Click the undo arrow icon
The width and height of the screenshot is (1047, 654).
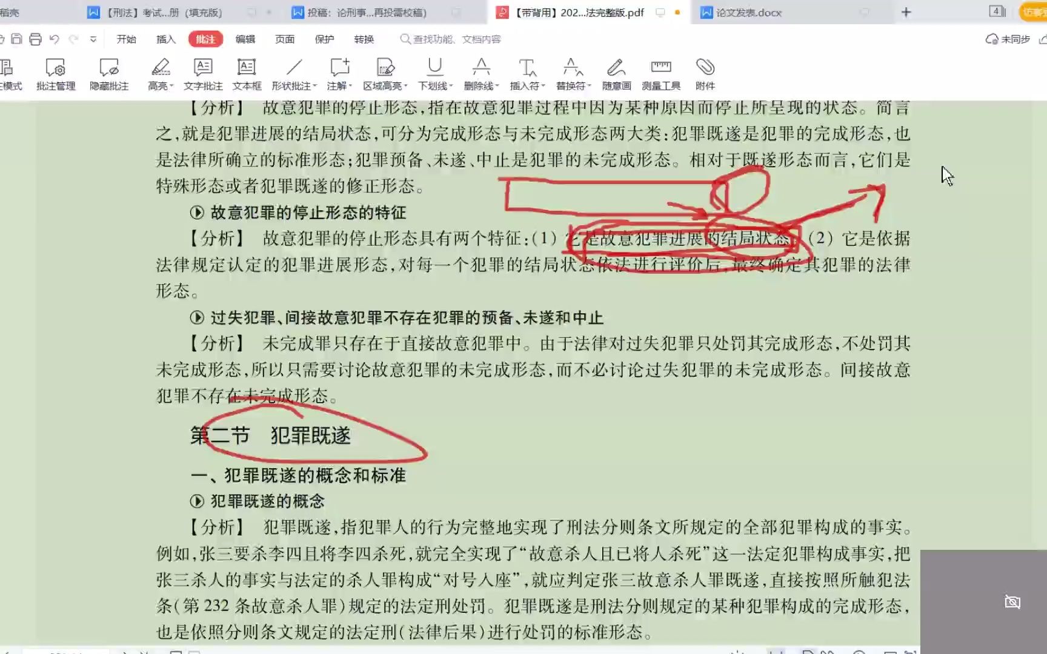pos(55,39)
